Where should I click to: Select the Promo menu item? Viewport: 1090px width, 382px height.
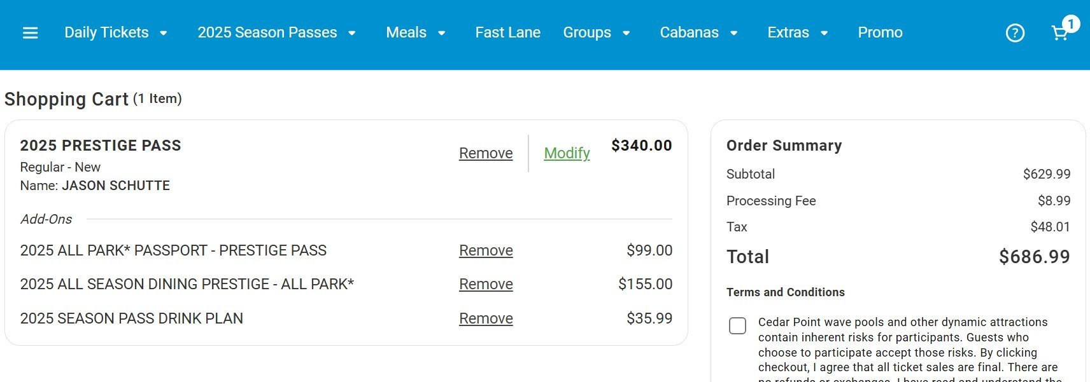pyautogui.click(x=880, y=32)
